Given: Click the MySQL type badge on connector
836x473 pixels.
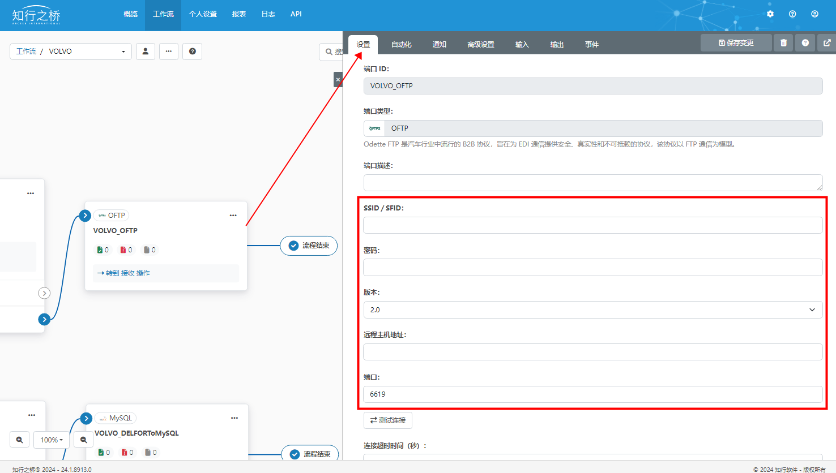Looking at the screenshot, I should point(116,418).
